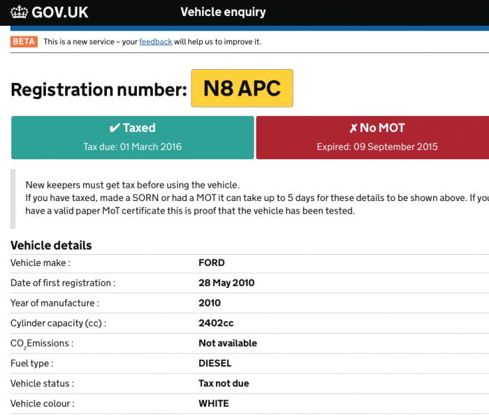Click the green Taxed checkmark icon

(115, 128)
